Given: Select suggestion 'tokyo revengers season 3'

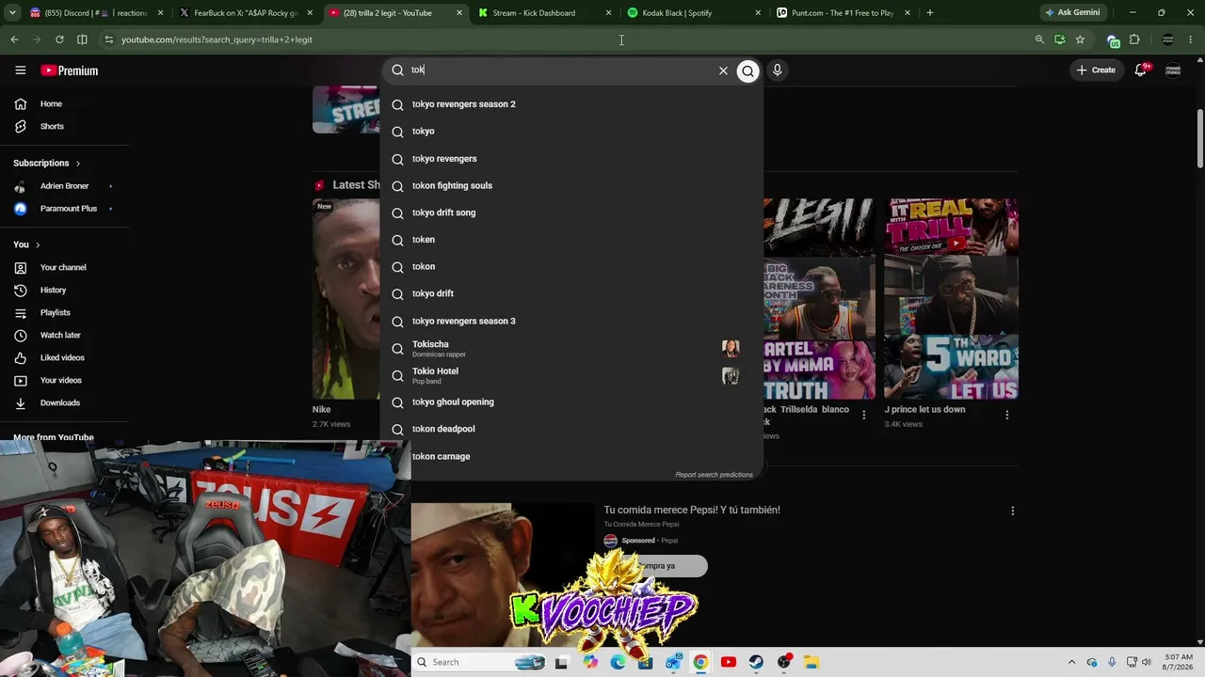Looking at the screenshot, I should [x=571, y=321].
